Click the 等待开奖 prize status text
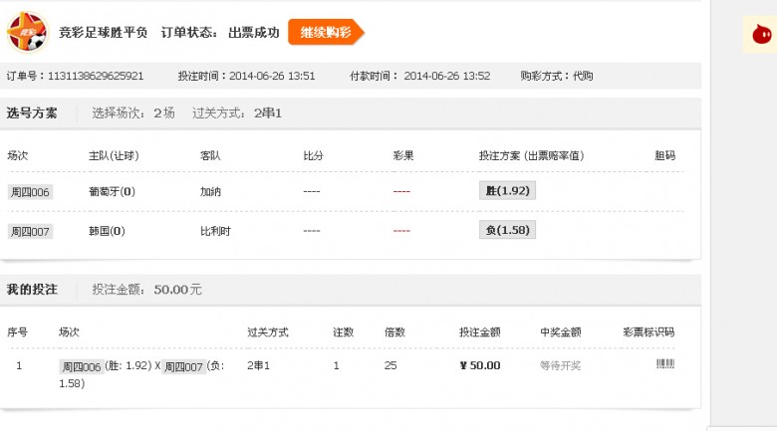This screenshot has width=777, height=431. [560, 365]
